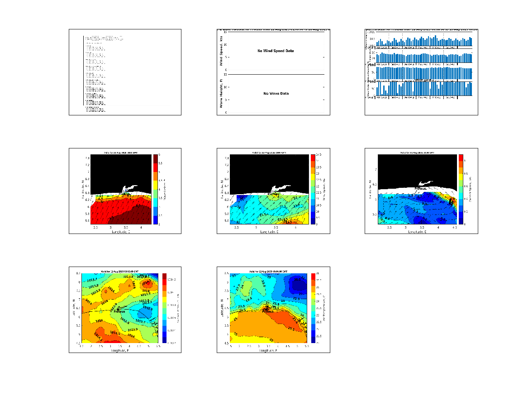Click the Proteus label on the temperature map
528x396 pixels.
(268, 312)
